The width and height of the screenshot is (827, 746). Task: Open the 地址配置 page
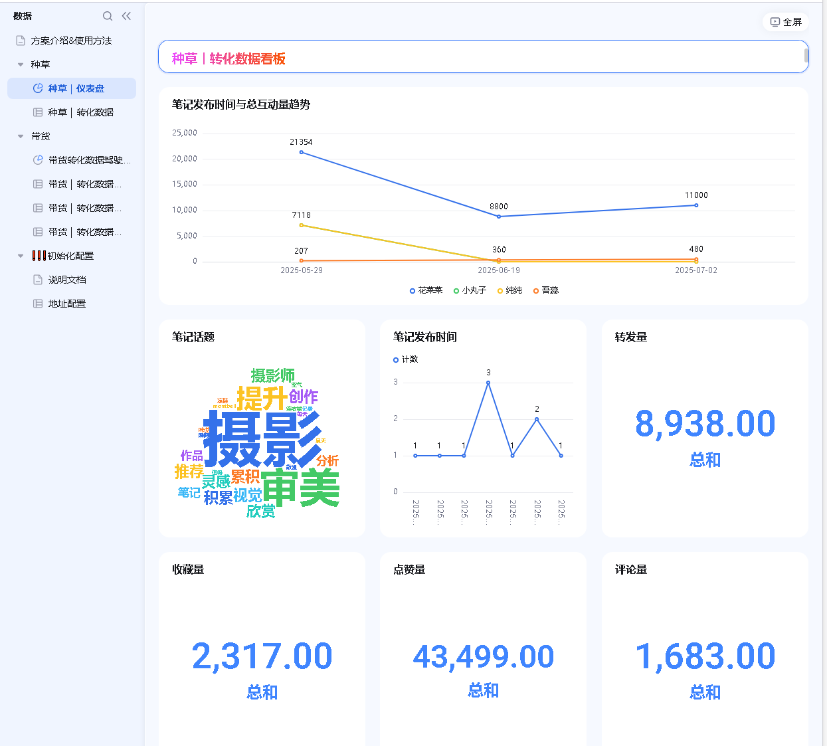[67, 304]
